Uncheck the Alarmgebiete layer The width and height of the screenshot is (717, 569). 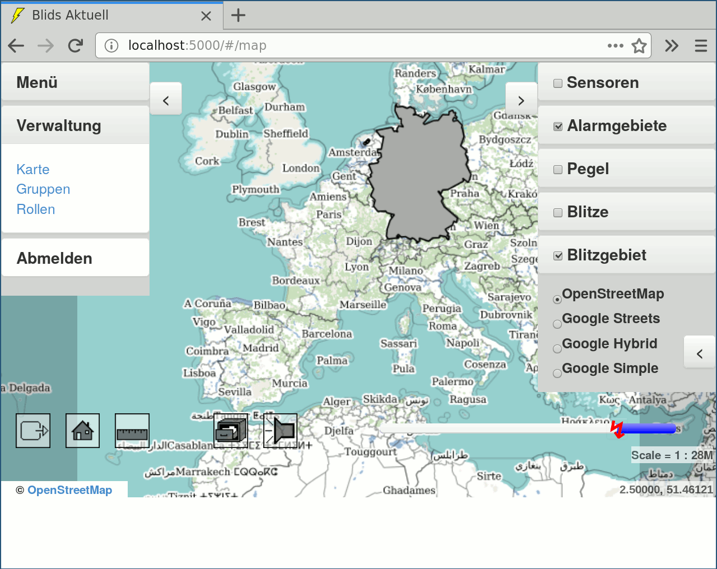(x=558, y=126)
